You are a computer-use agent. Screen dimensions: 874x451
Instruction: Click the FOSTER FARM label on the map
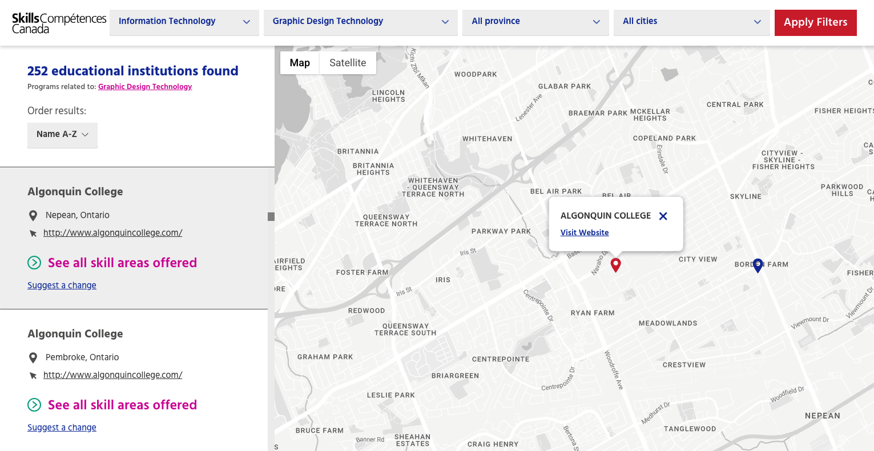(x=363, y=272)
